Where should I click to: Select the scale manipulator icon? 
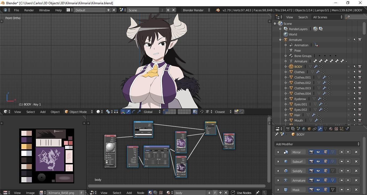(139, 112)
